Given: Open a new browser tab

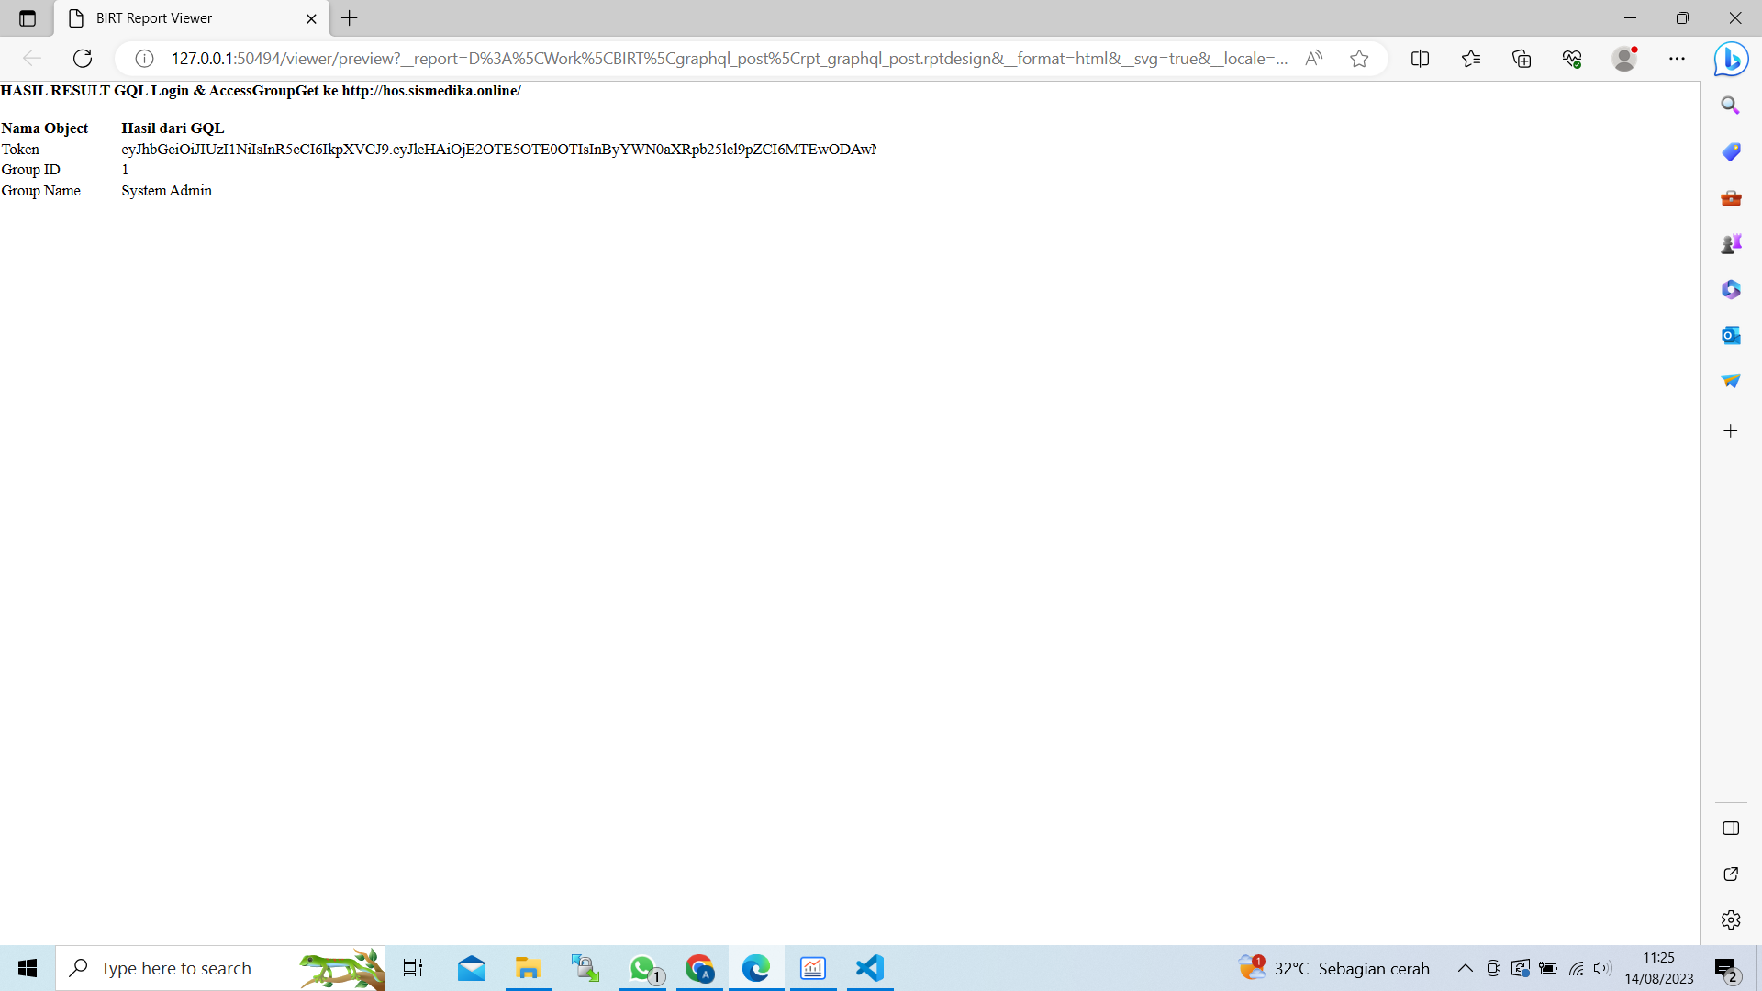Looking at the screenshot, I should coord(350,18).
